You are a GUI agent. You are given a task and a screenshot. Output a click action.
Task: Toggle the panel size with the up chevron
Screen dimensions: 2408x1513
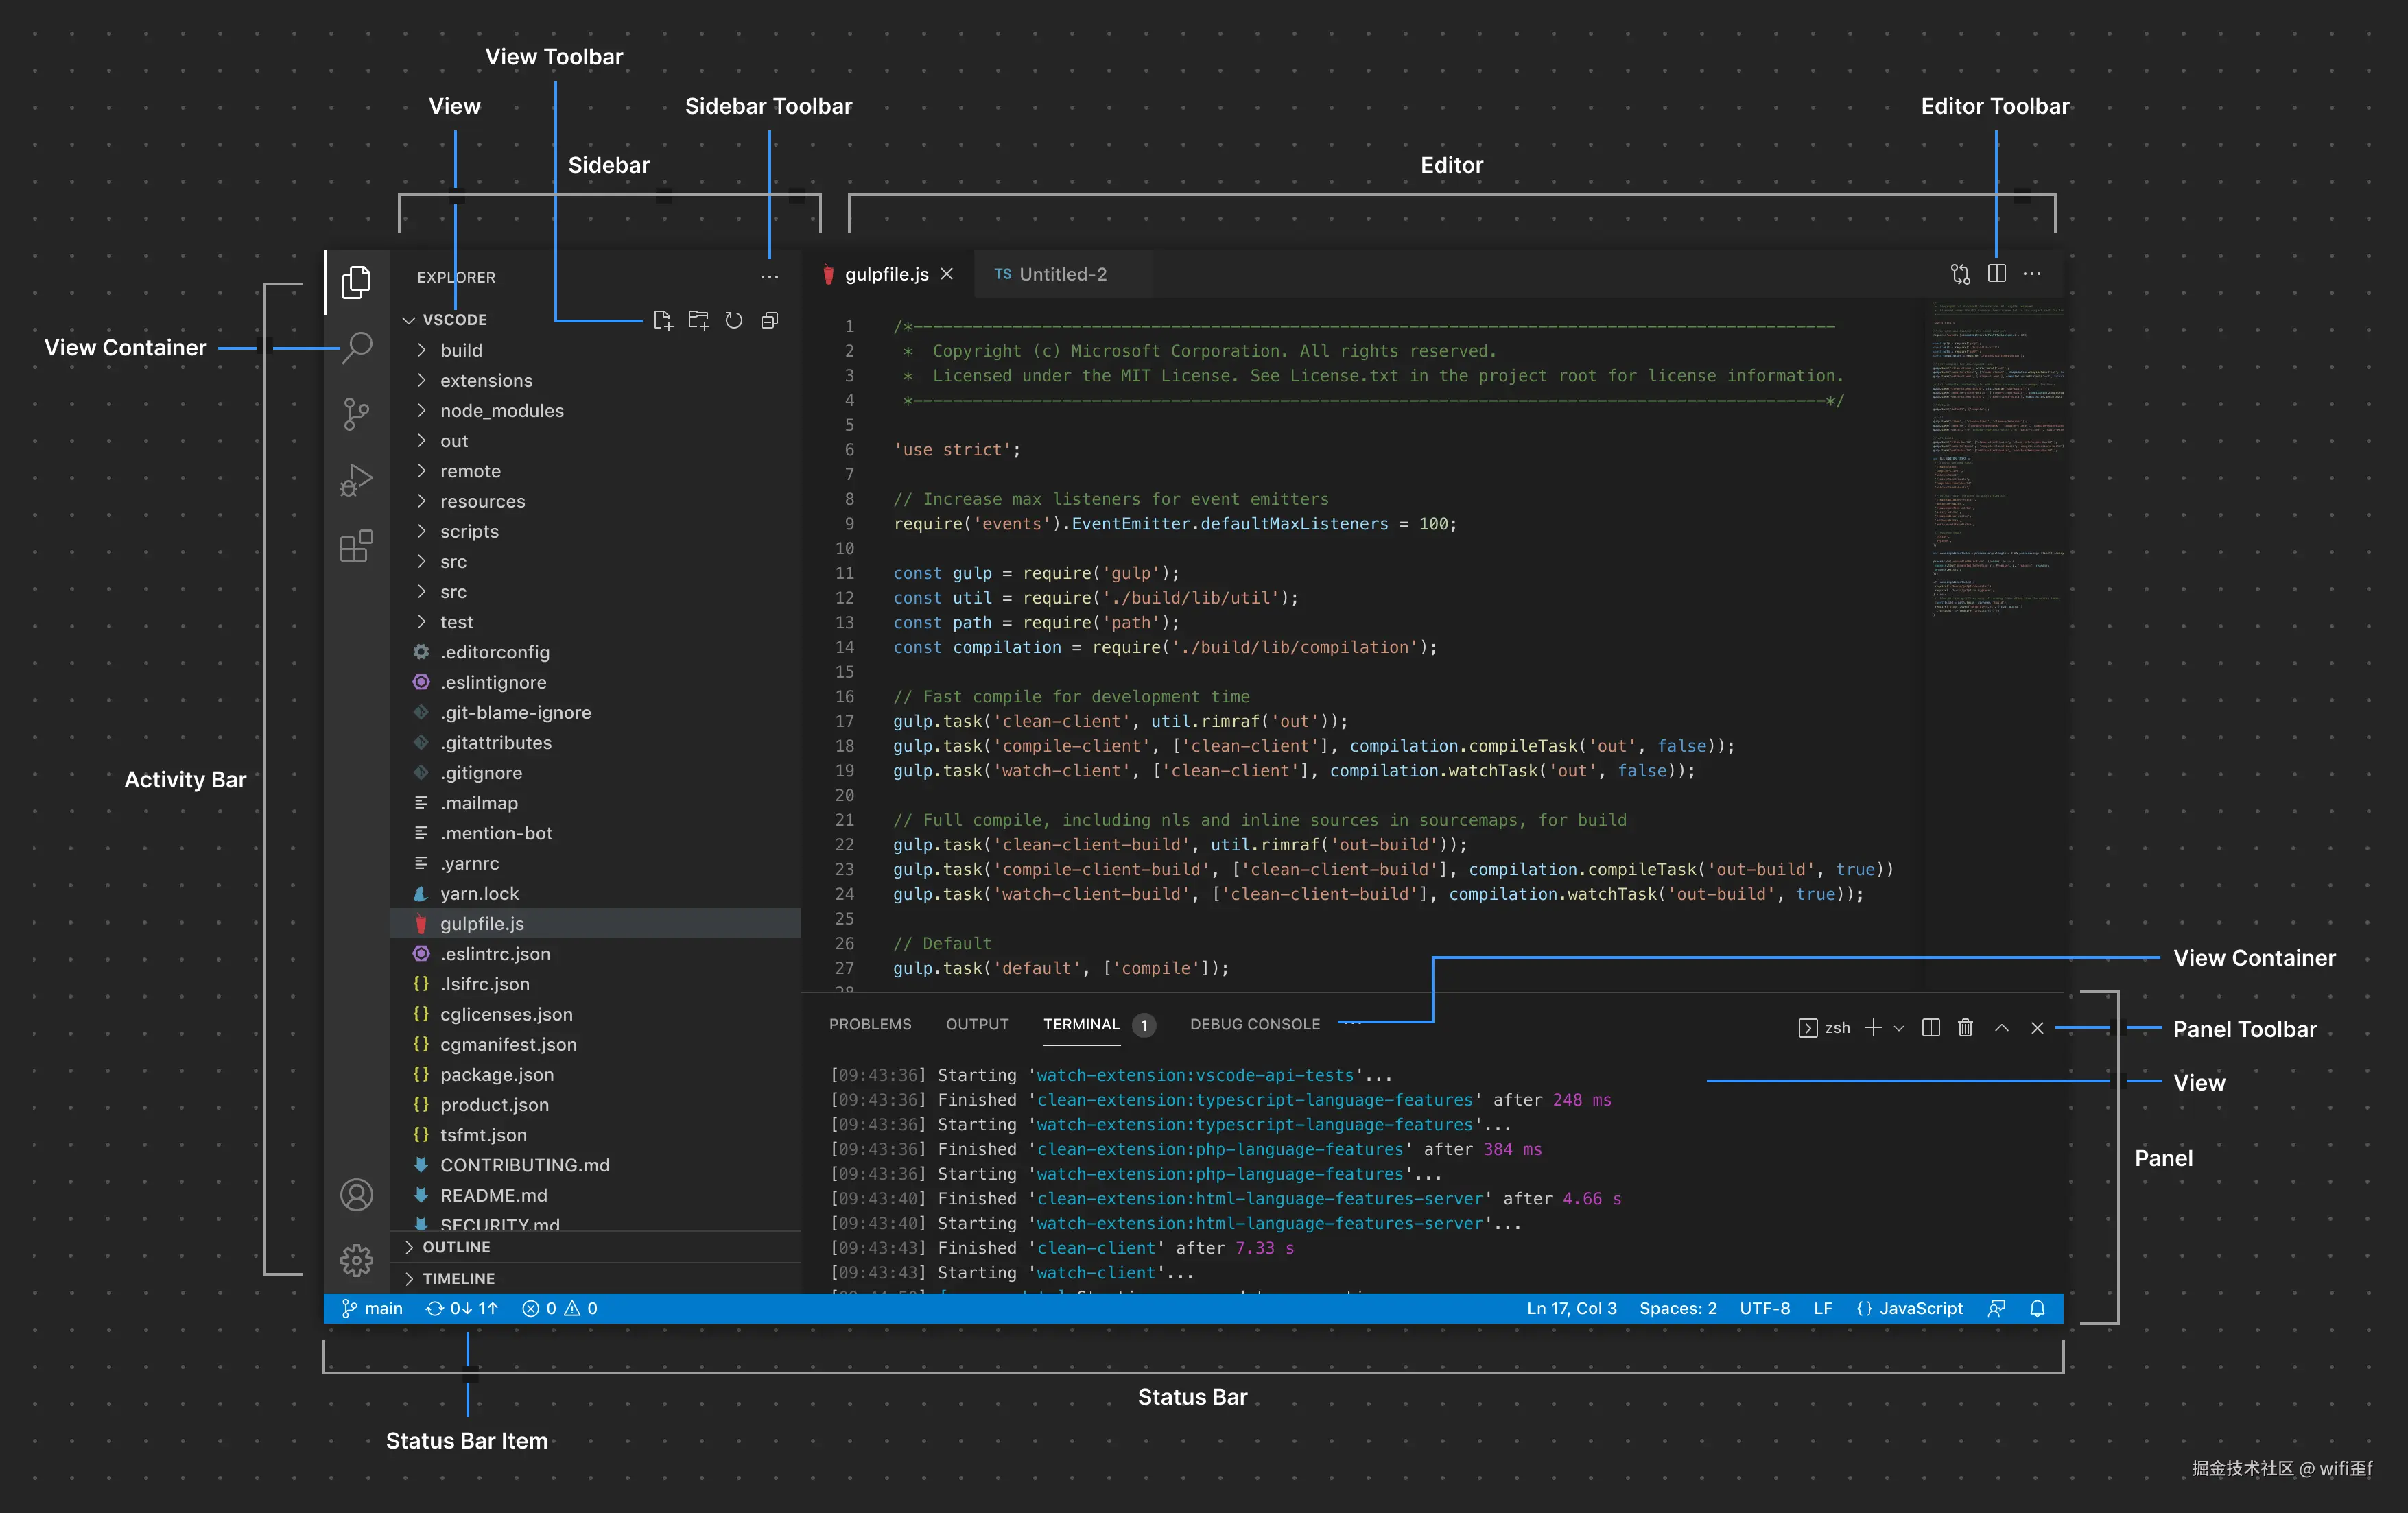[2001, 1027]
